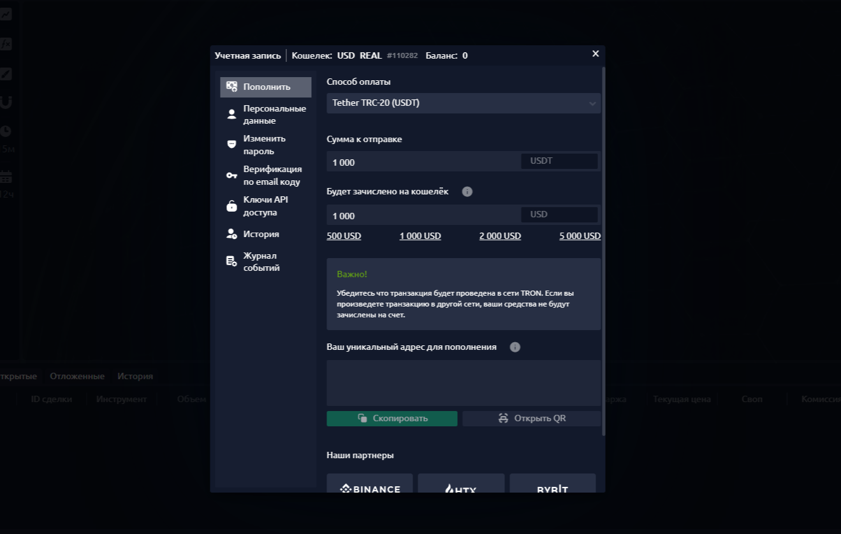Click the Изменить пароль mask icon

point(232,145)
